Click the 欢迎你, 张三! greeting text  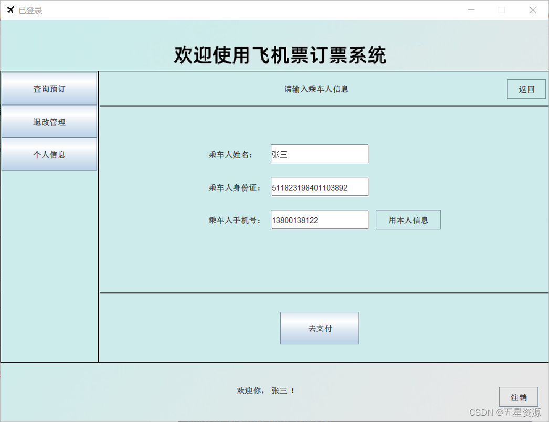pos(266,391)
